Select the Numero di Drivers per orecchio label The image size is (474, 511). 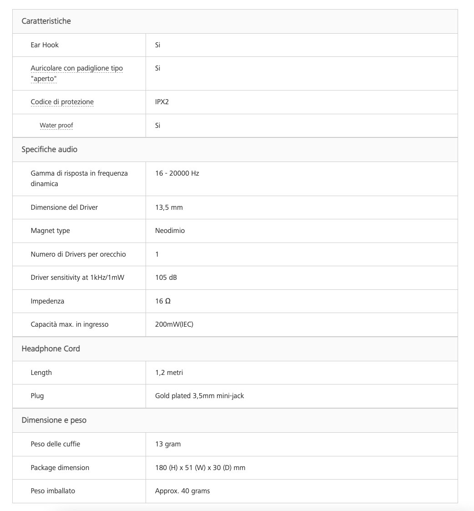pyautogui.click(x=78, y=254)
